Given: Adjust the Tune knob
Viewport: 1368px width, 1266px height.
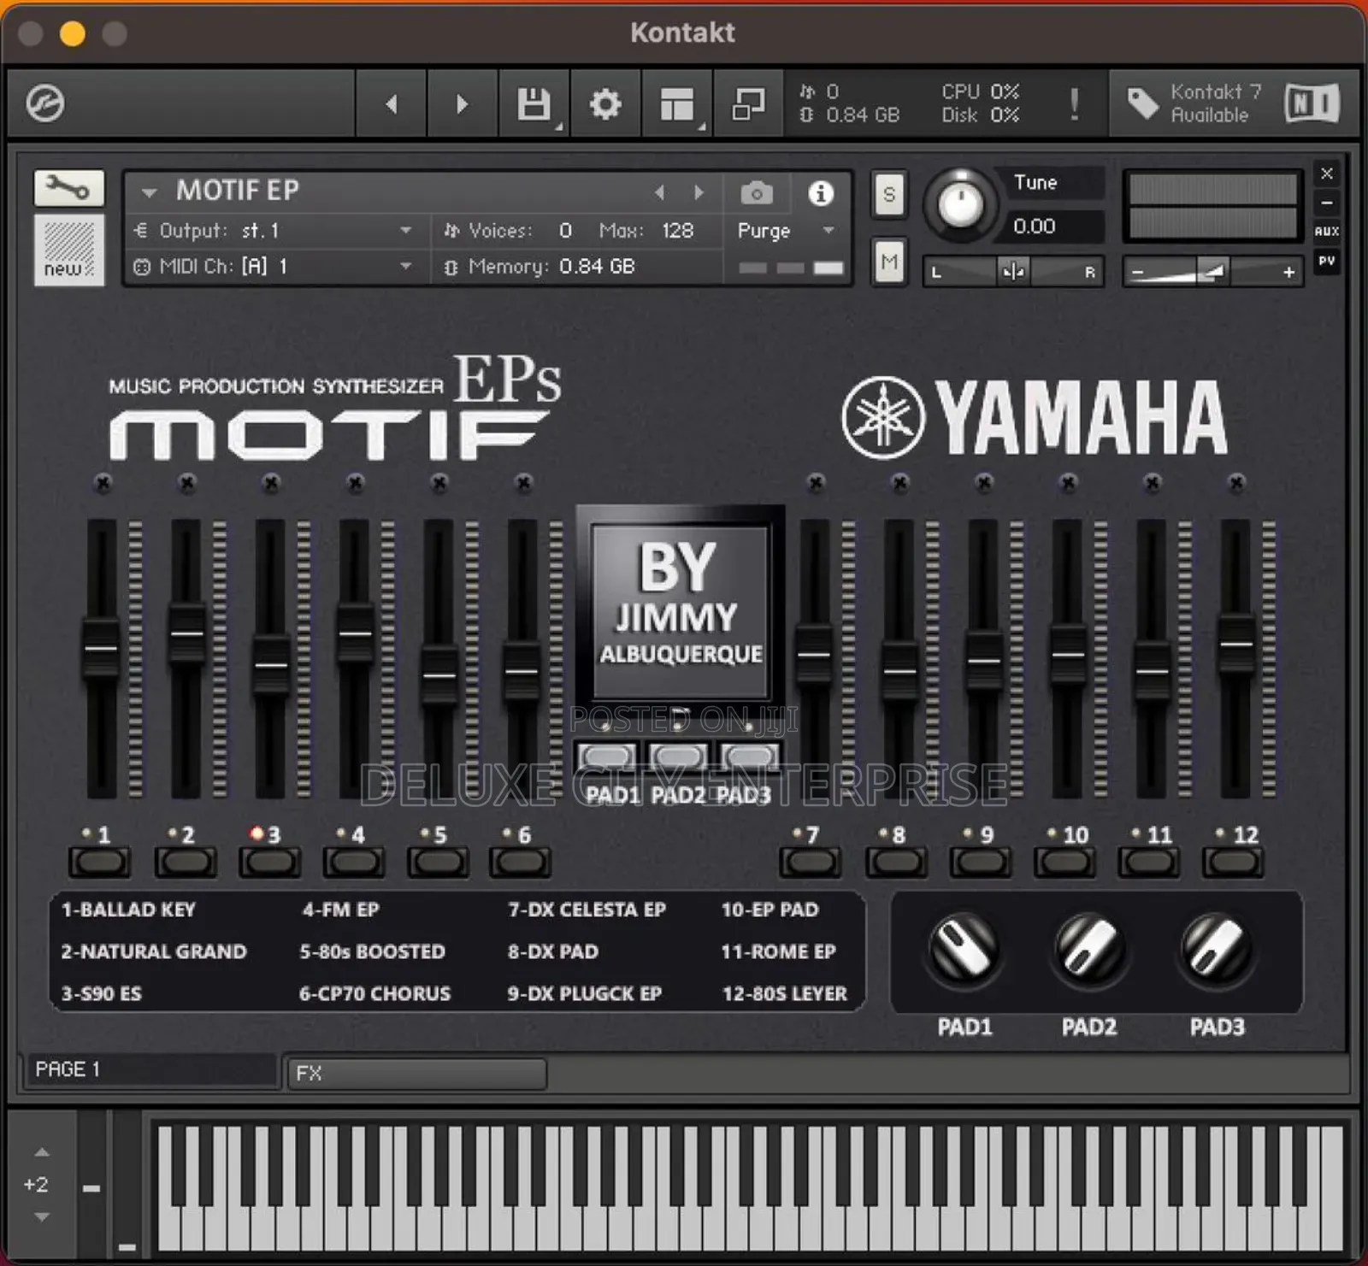Looking at the screenshot, I should point(961,203).
